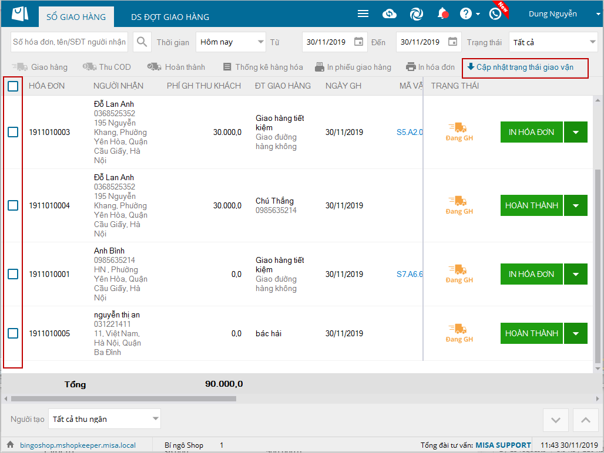Open shipping code link S5.A2.0
Image resolution: width=604 pixels, height=453 pixels.
[x=410, y=132]
